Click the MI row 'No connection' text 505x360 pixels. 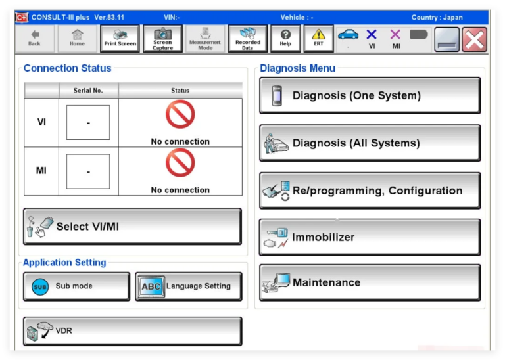pos(180,190)
